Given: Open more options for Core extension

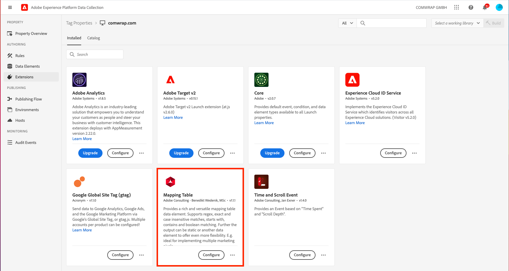Looking at the screenshot, I should [323, 153].
